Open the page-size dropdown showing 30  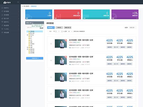click(70, 31)
